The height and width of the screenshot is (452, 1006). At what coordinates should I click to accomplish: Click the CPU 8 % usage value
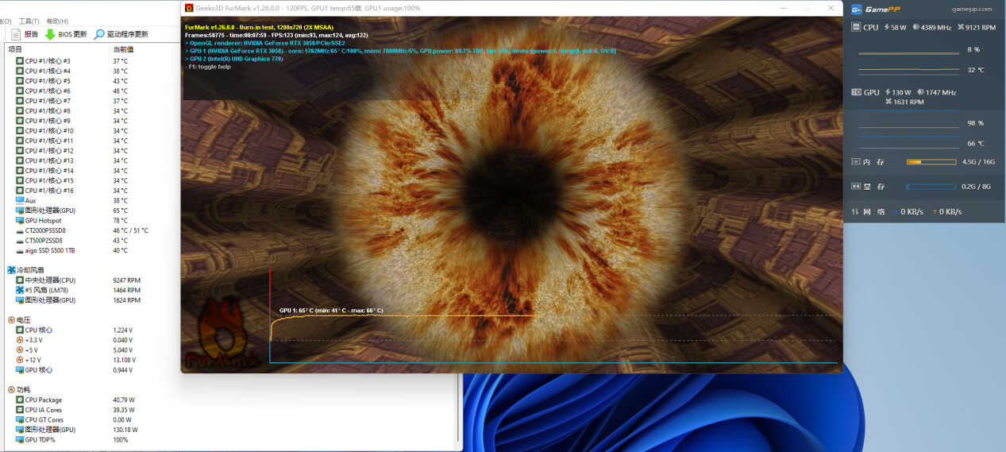[973, 50]
